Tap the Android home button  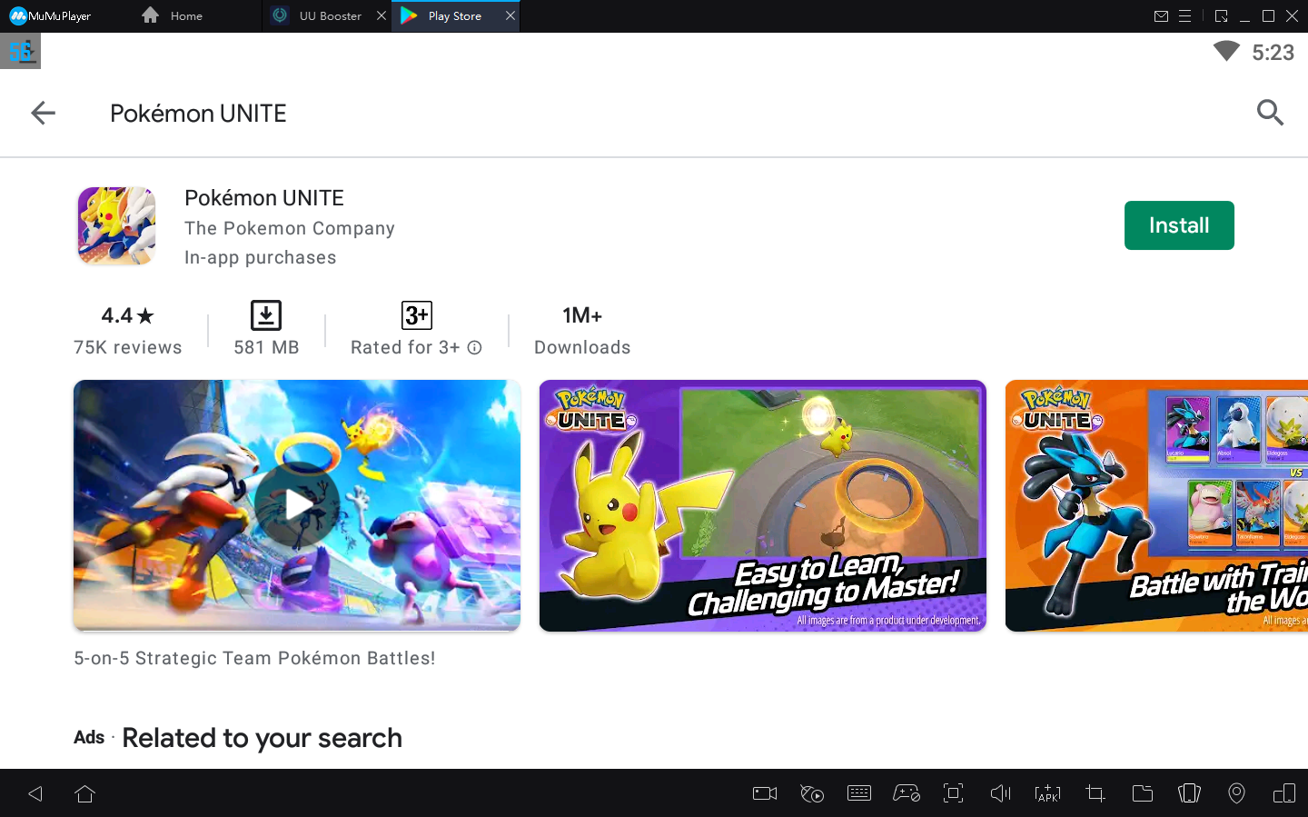(x=85, y=793)
